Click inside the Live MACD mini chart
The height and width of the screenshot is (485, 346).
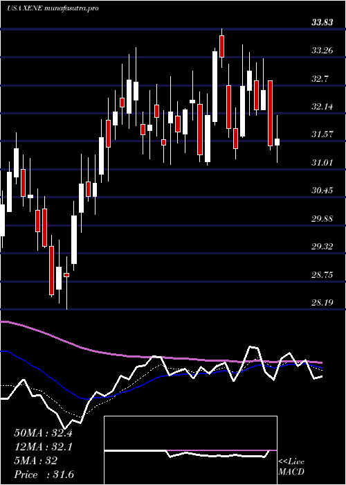190,450
